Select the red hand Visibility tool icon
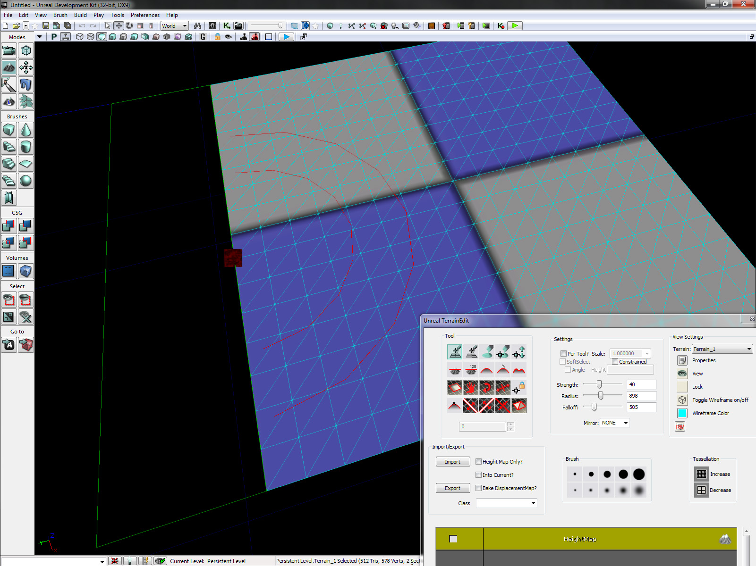The image size is (756, 566). point(471,388)
